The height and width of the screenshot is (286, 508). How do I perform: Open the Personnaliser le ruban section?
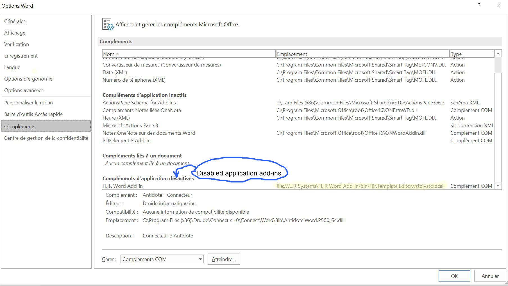pyautogui.click(x=28, y=102)
